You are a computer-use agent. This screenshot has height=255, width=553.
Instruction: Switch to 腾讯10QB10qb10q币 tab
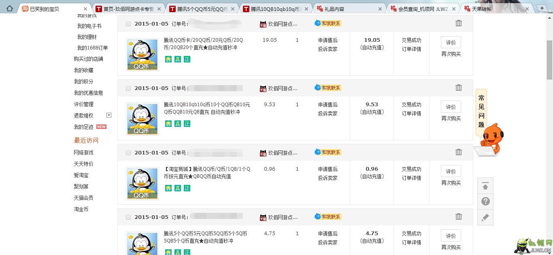[x=276, y=9]
